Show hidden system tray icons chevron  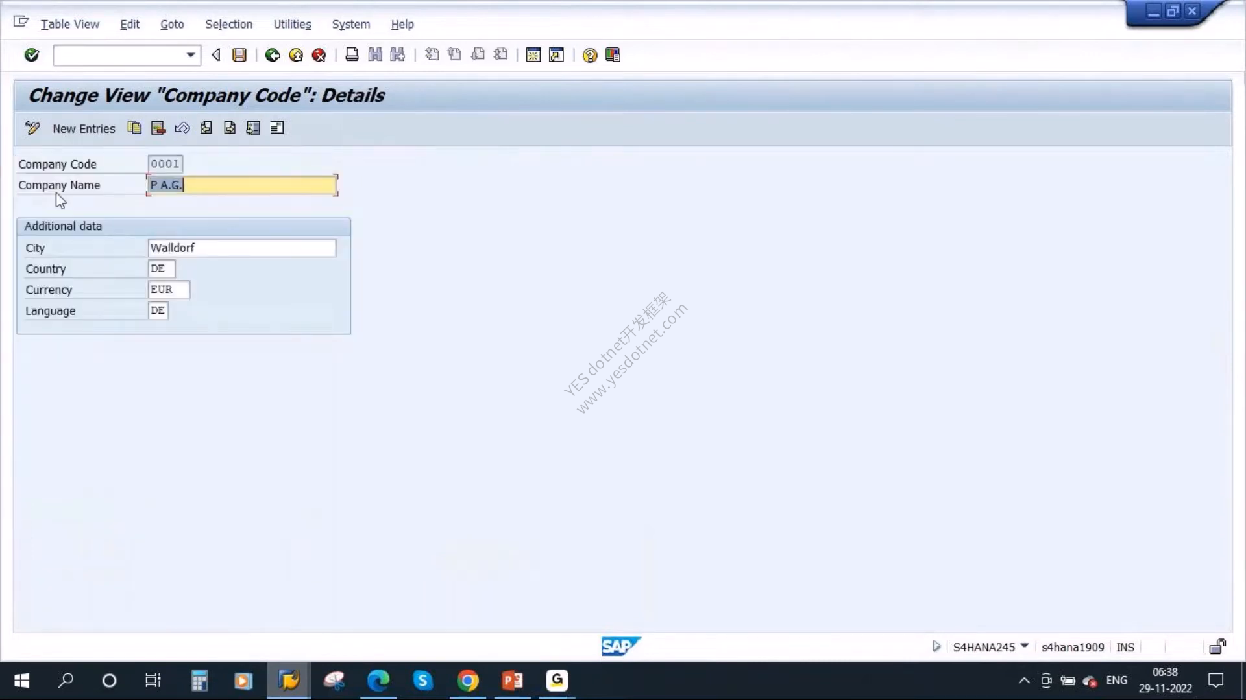(1024, 681)
